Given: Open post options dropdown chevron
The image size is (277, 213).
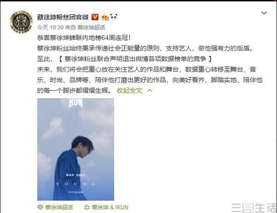Looking at the screenshot, I should pyautogui.click(x=264, y=13).
